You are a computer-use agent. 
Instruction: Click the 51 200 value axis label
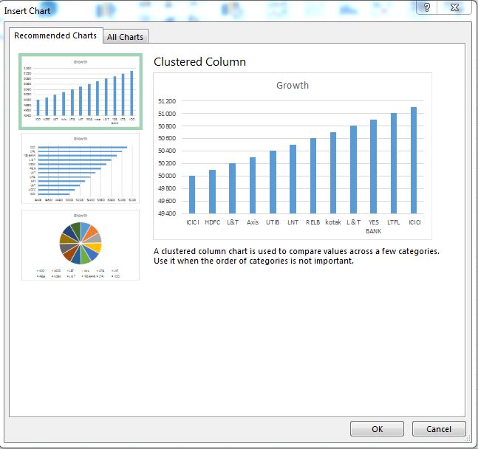tap(167, 101)
